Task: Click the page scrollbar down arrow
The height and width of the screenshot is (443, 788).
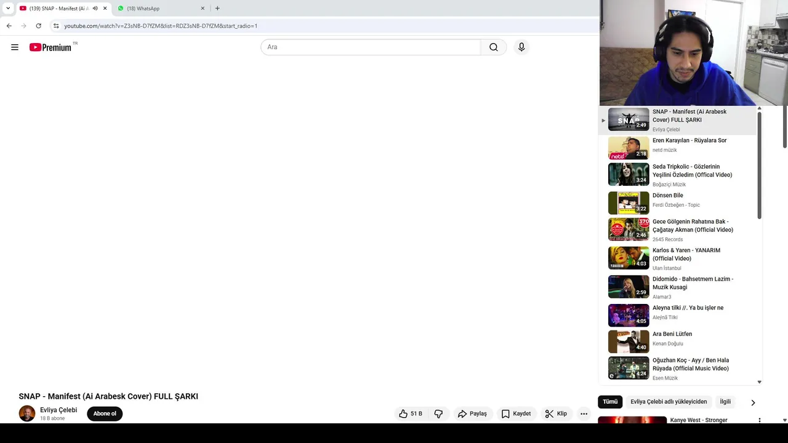Action: 785,420
